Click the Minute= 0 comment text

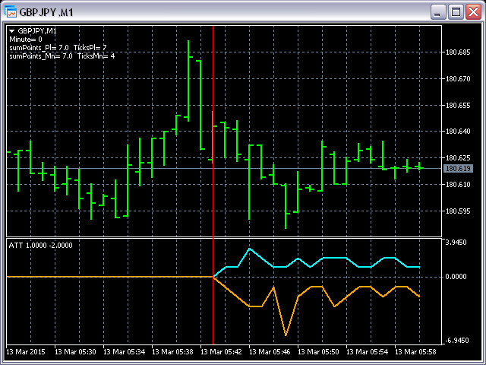[x=26, y=39]
